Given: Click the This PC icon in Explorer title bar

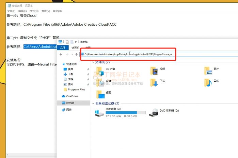Looking at the screenshot, I should pos(60,42).
